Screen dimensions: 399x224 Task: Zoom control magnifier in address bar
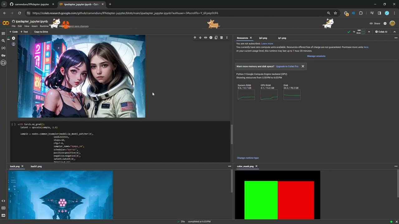pyautogui.click(x=329, y=13)
